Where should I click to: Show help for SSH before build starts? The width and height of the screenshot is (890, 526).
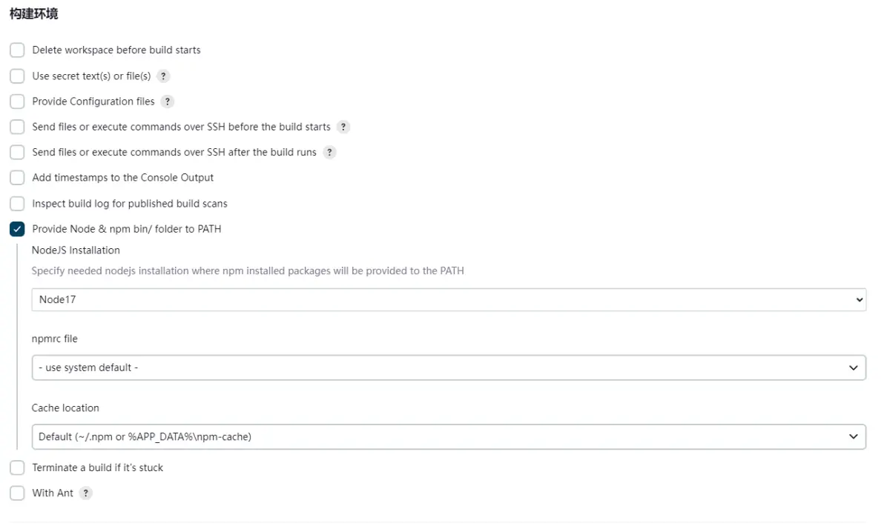343,127
